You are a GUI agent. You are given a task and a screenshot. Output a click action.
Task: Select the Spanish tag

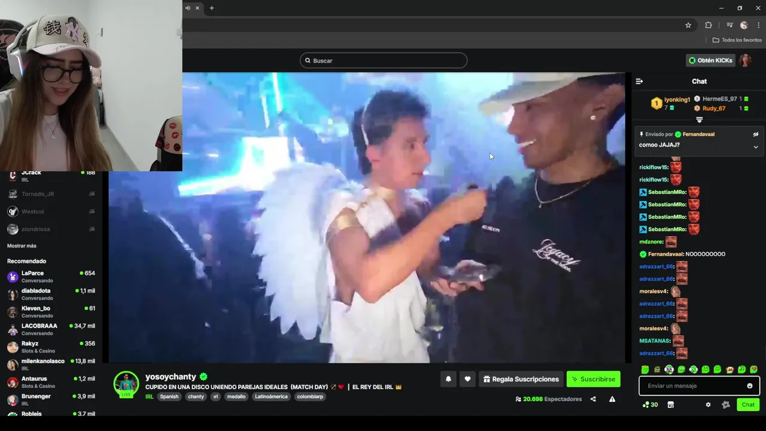pyautogui.click(x=169, y=396)
